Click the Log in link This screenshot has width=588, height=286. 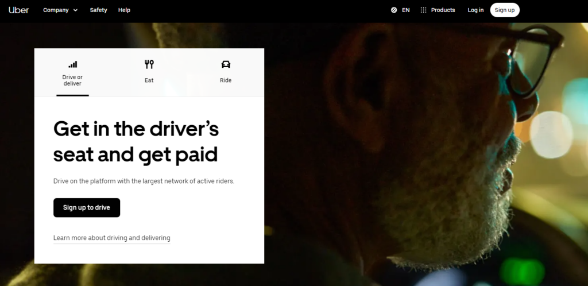[x=475, y=10]
